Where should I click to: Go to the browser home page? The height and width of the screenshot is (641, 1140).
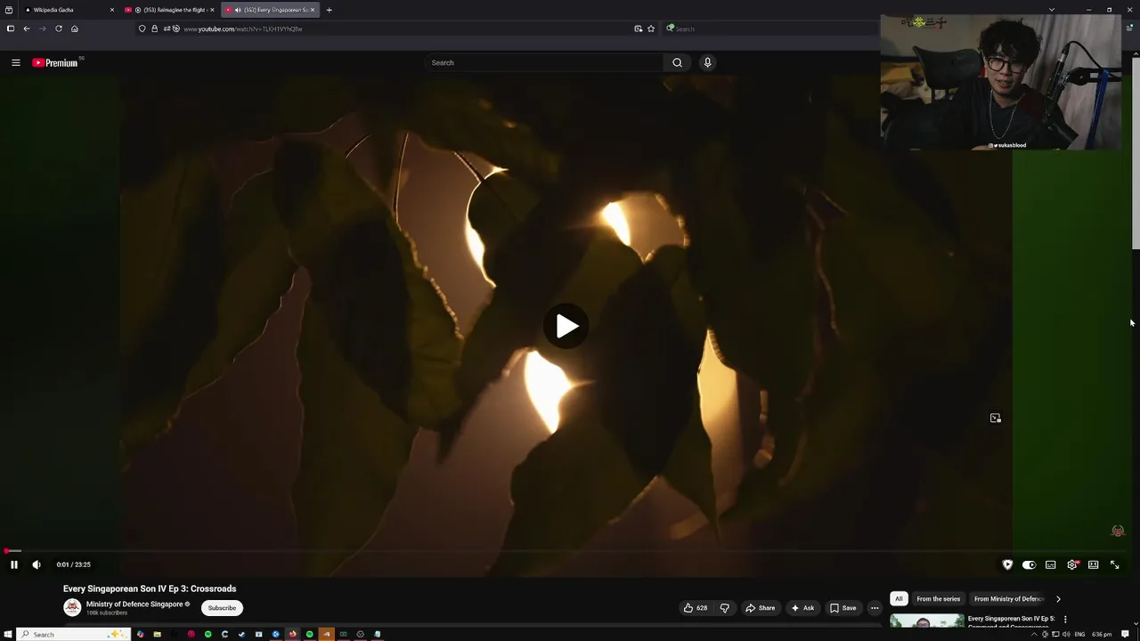tap(75, 28)
